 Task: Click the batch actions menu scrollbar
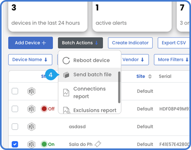[119, 87]
